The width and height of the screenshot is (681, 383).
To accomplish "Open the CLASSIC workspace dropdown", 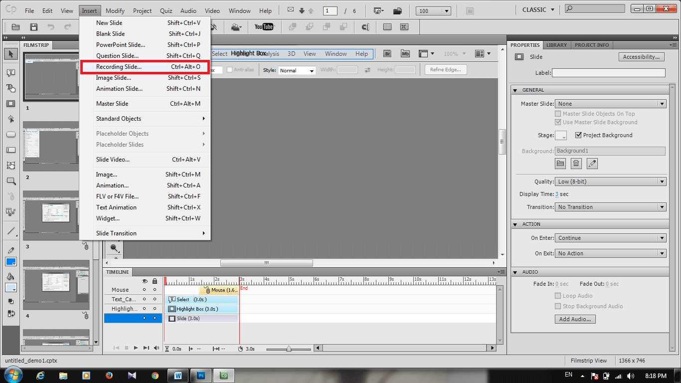I will pos(538,10).
